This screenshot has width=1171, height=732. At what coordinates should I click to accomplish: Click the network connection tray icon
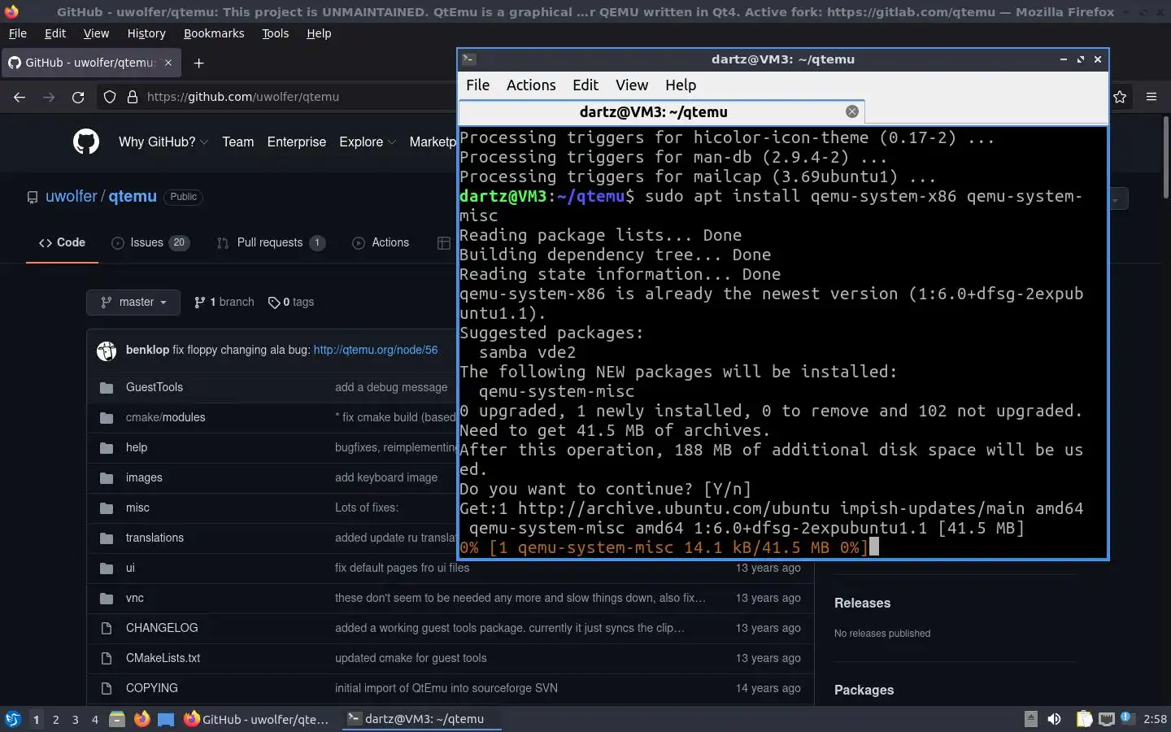click(x=1106, y=719)
